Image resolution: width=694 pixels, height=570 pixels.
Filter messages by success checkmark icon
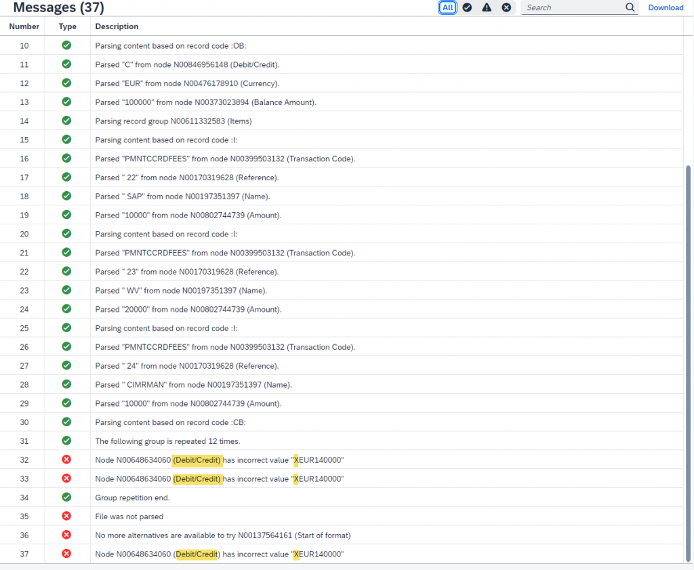[467, 7]
